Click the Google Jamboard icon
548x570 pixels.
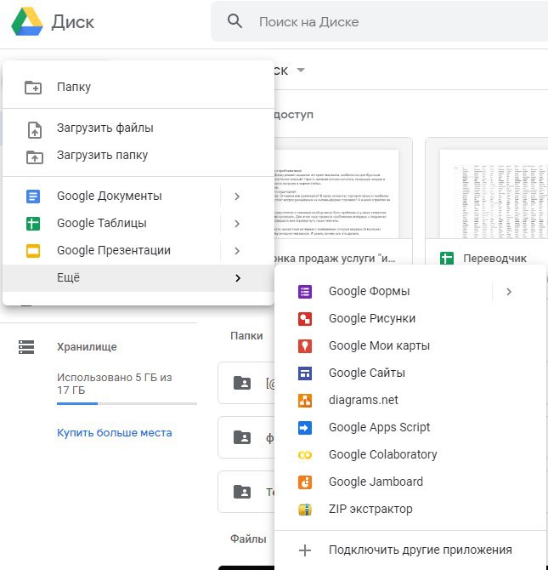point(305,482)
